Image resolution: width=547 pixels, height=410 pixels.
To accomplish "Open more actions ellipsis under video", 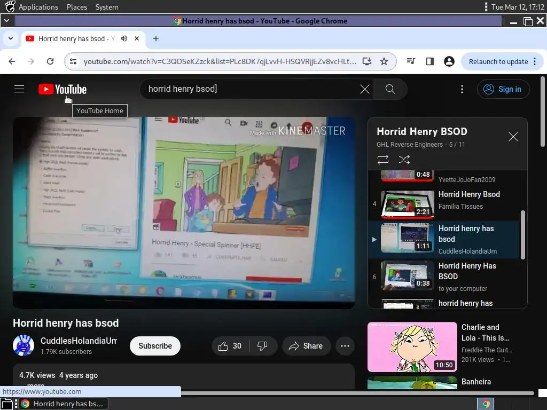I will click(345, 346).
